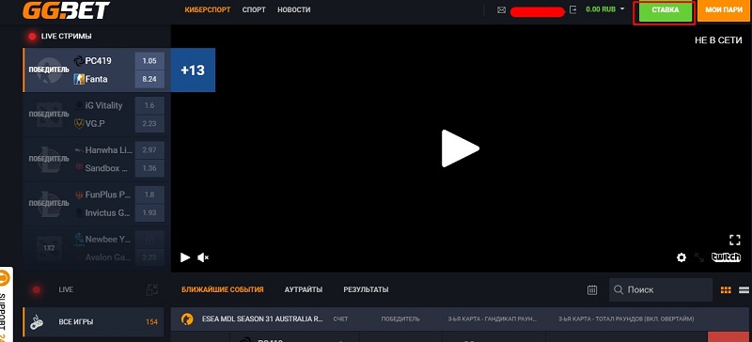
Task: Switch to list view layout
Action: click(744, 289)
